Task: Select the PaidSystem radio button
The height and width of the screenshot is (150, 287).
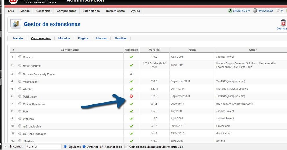Action: click(20, 96)
